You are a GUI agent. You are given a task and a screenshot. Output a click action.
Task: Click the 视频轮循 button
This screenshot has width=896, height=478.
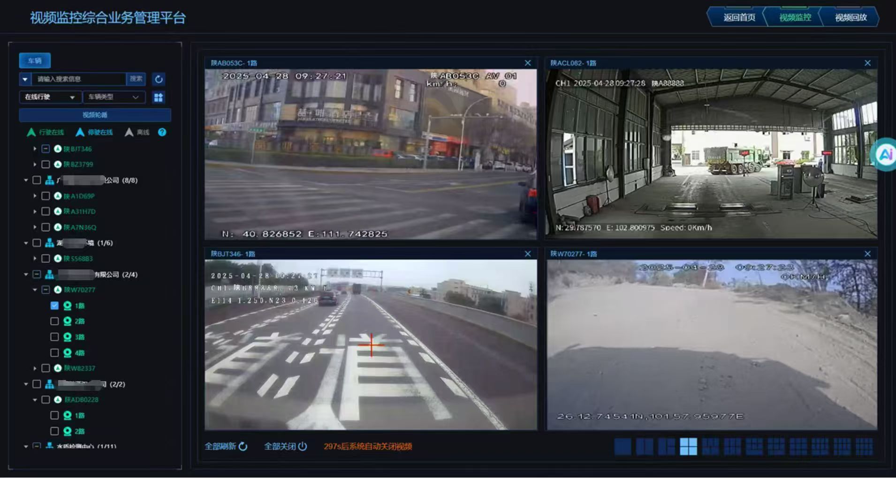click(95, 115)
